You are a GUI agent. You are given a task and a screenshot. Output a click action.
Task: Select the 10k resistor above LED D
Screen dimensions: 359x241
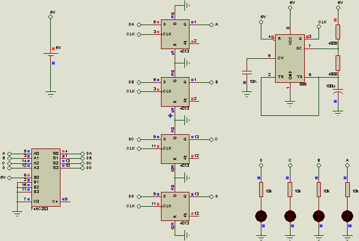pyautogui.click(x=261, y=190)
